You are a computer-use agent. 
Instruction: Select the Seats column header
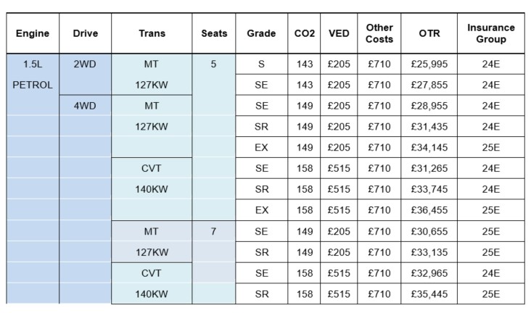[x=214, y=33]
